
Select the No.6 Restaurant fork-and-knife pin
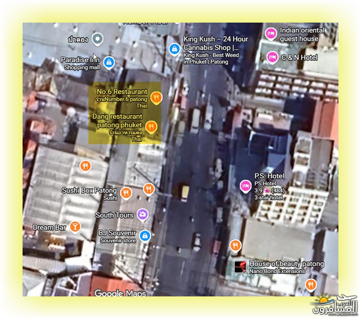pos(156,97)
